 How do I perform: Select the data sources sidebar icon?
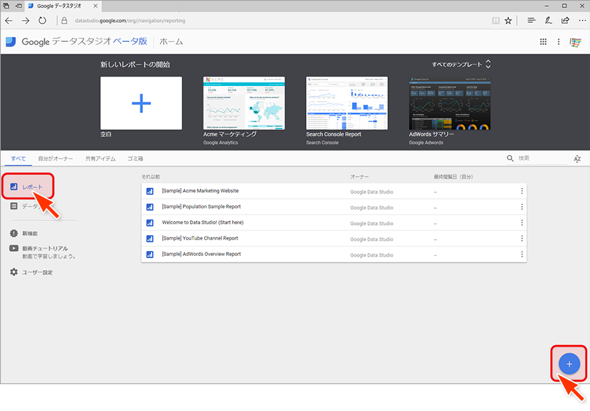pyautogui.click(x=14, y=206)
